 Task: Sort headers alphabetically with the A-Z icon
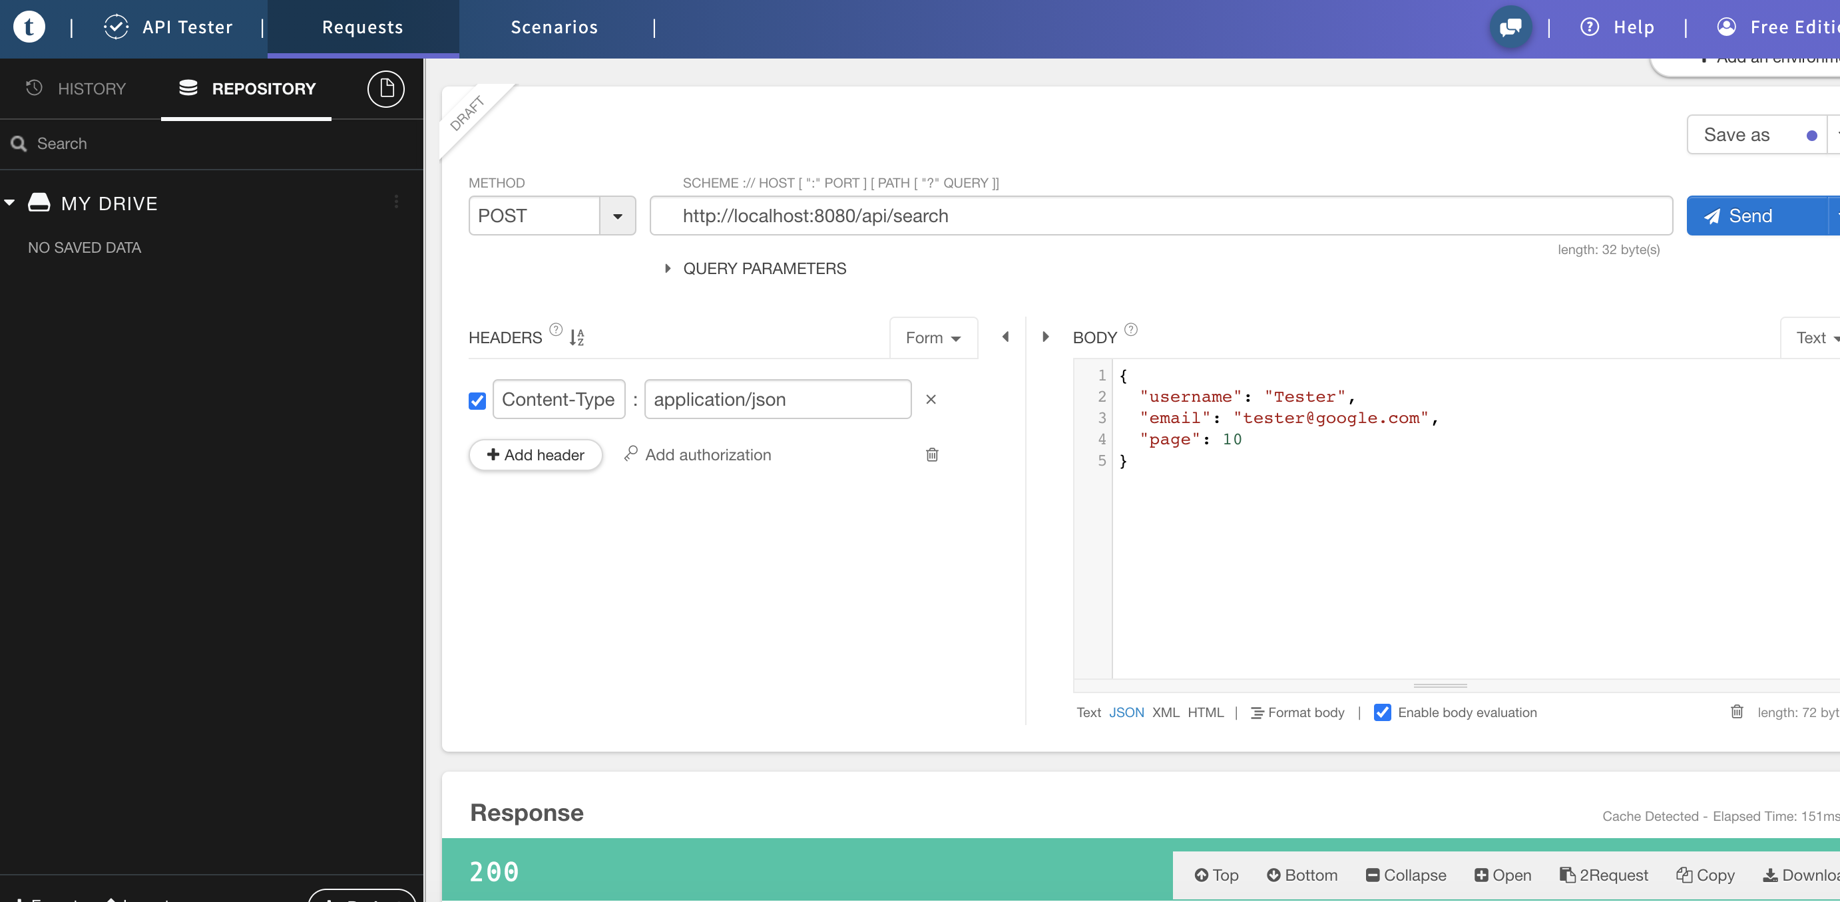[x=576, y=337]
